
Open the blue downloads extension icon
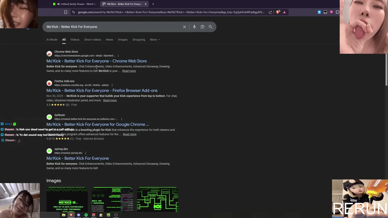319,12
